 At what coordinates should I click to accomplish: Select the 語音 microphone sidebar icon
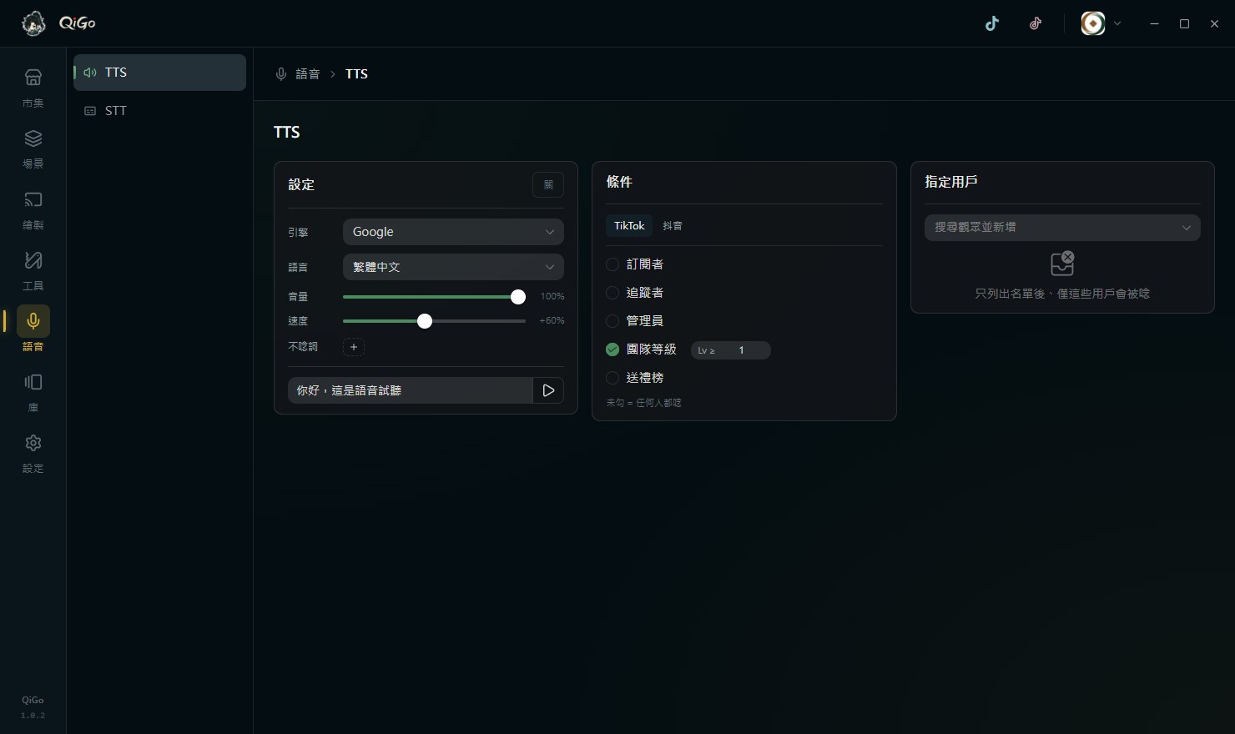33,321
